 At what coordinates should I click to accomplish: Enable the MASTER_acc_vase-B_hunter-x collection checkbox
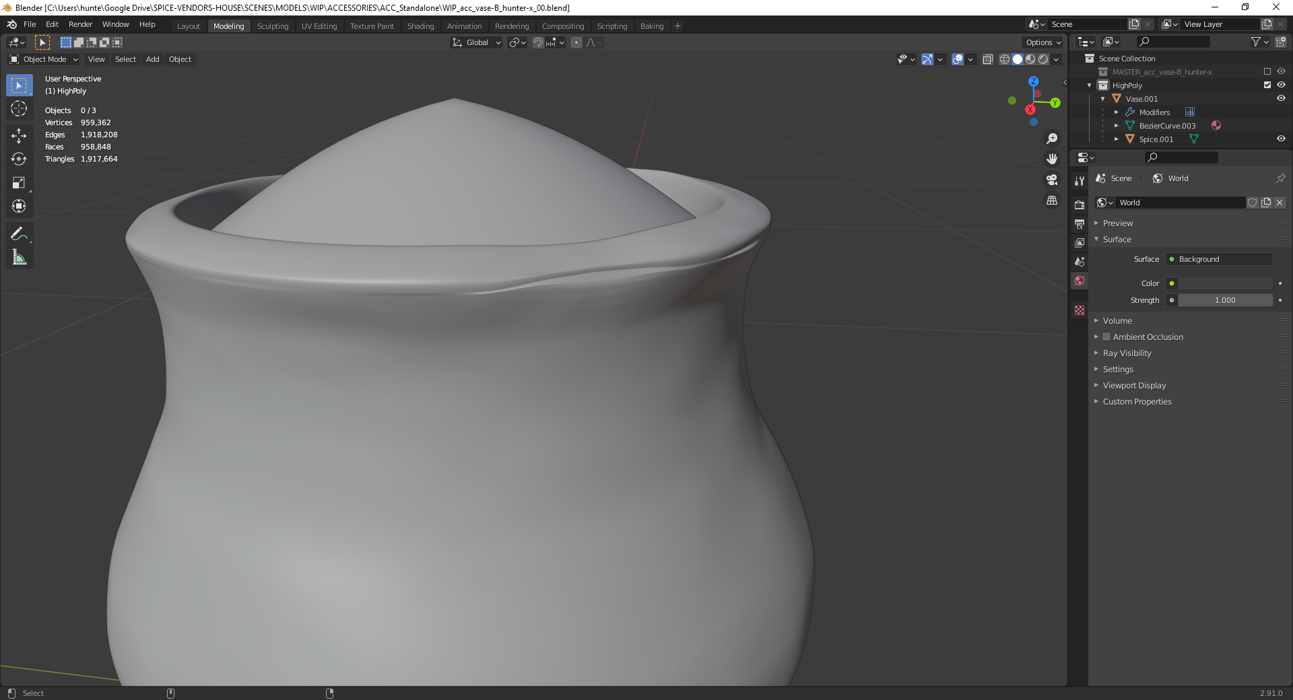(1267, 72)
